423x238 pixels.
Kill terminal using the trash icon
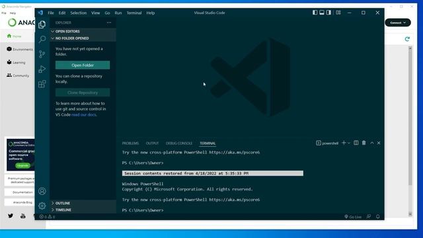(x=364, y=143)
